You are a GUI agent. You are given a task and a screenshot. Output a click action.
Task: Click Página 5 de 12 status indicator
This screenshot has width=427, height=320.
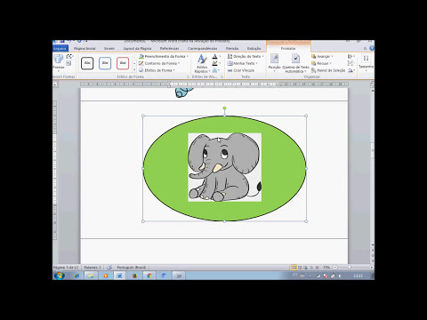(66, 268)
